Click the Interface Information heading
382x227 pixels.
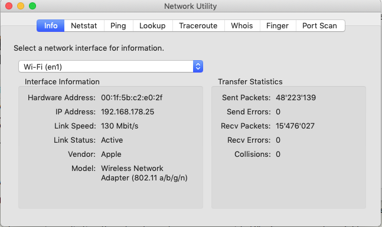[x=62, y=82]
